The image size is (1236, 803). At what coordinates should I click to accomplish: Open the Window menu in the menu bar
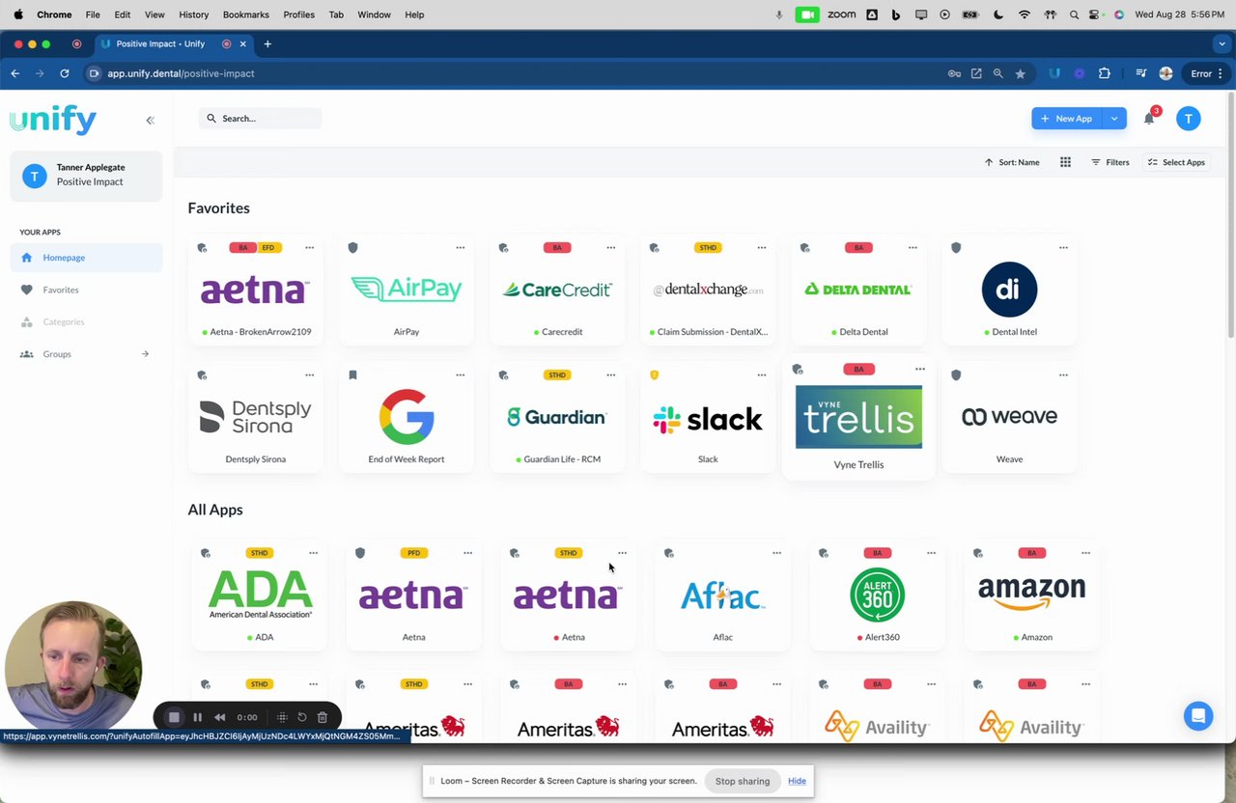point(374,14)
